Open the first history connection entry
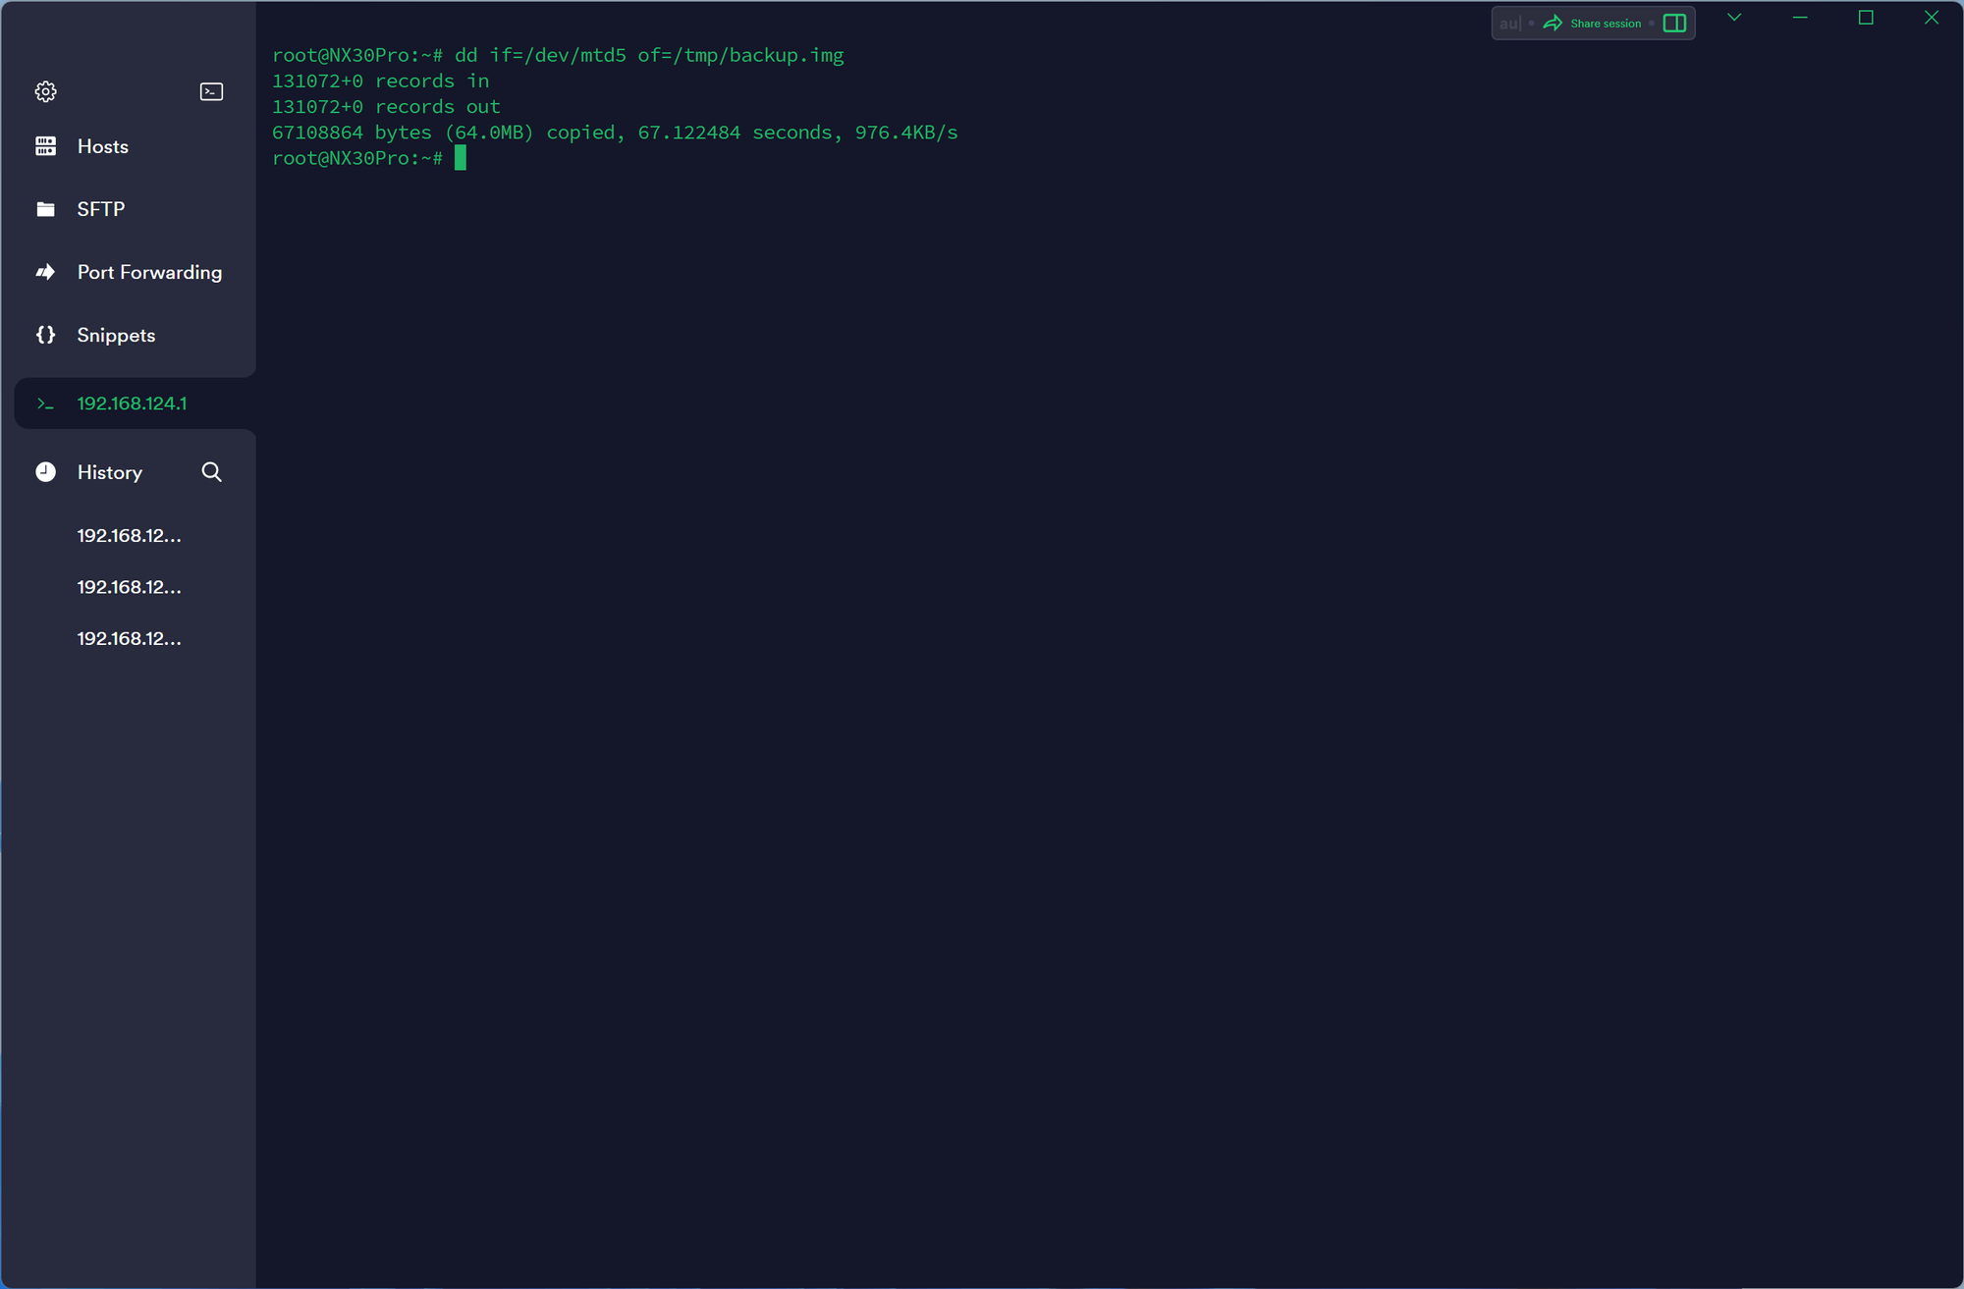 [x=129, y=535]
